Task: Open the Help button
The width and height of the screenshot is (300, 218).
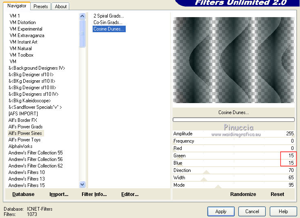Action: click(283, 211)
